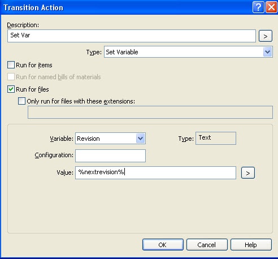Image resolution: width=278 pixels, height=259 pixels.
Task: Click OK to confirm the action
Action: click(163, 245)
